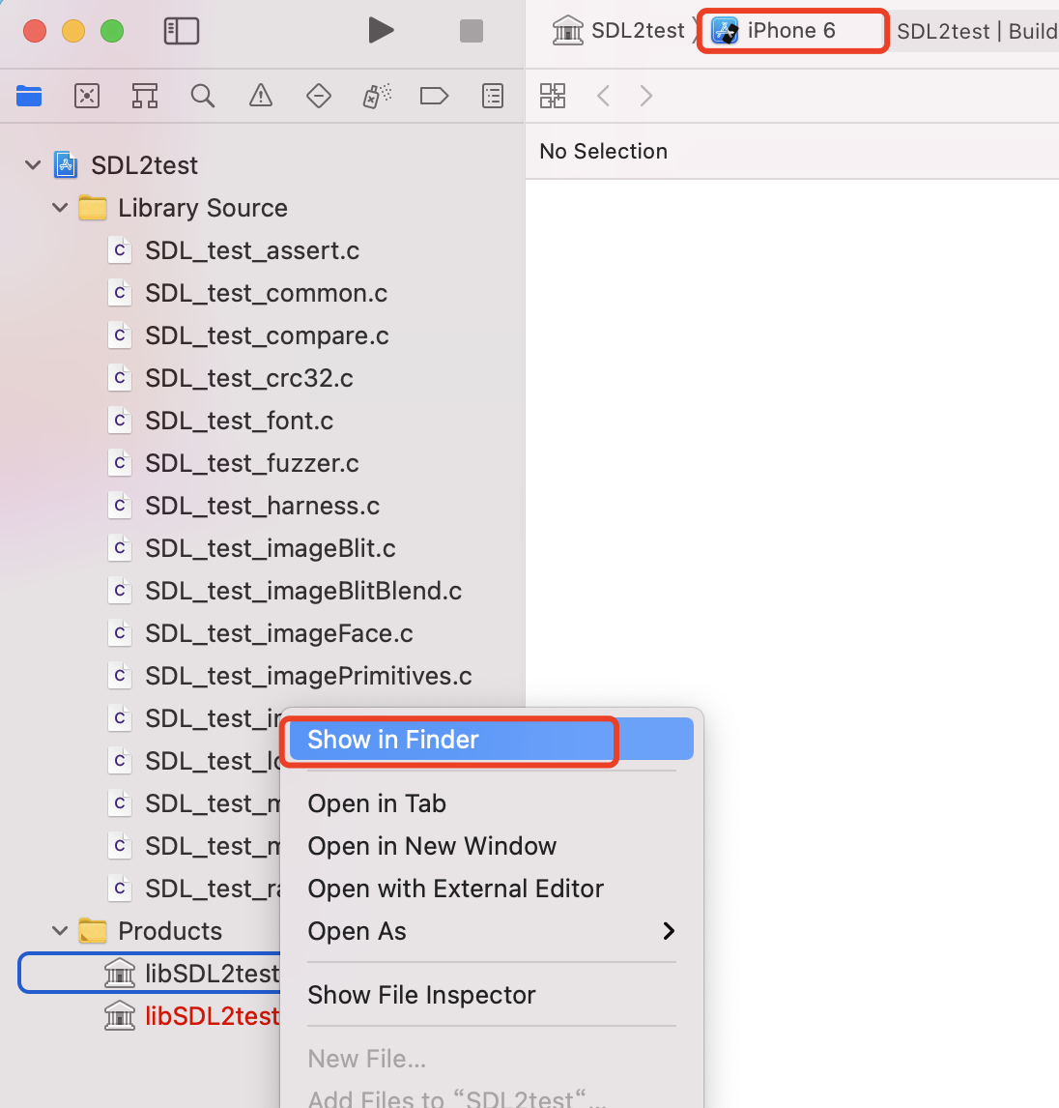Collapse the Library Source folder
Image resolution: width=1059 pixels, height=1108 pixels.
coord(60,208)
